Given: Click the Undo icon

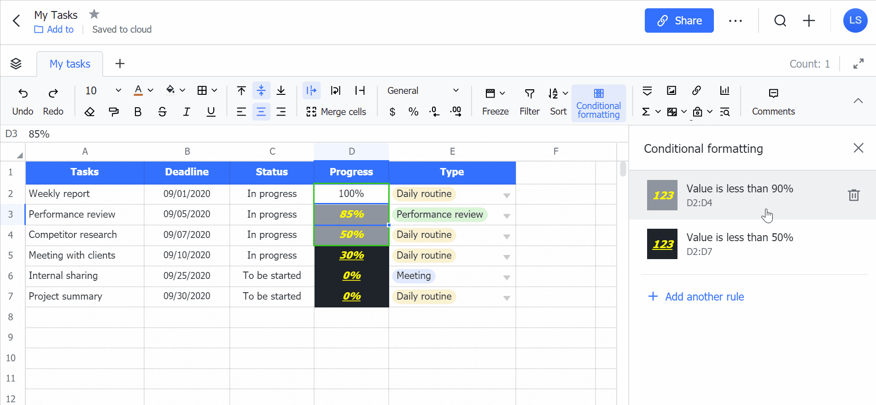Looking at the screenshot, I should tap(23, 94).
